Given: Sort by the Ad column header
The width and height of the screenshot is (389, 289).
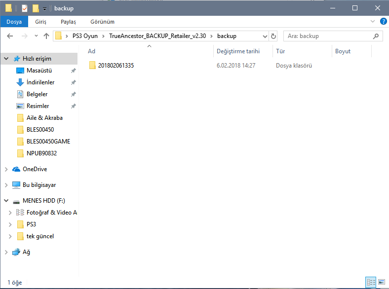Looking at the screenshot, I should click(x=149, y=51).
